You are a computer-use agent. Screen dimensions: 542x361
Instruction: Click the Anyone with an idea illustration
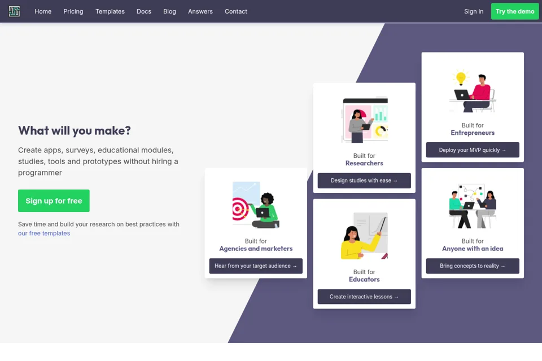pos(473,205)
